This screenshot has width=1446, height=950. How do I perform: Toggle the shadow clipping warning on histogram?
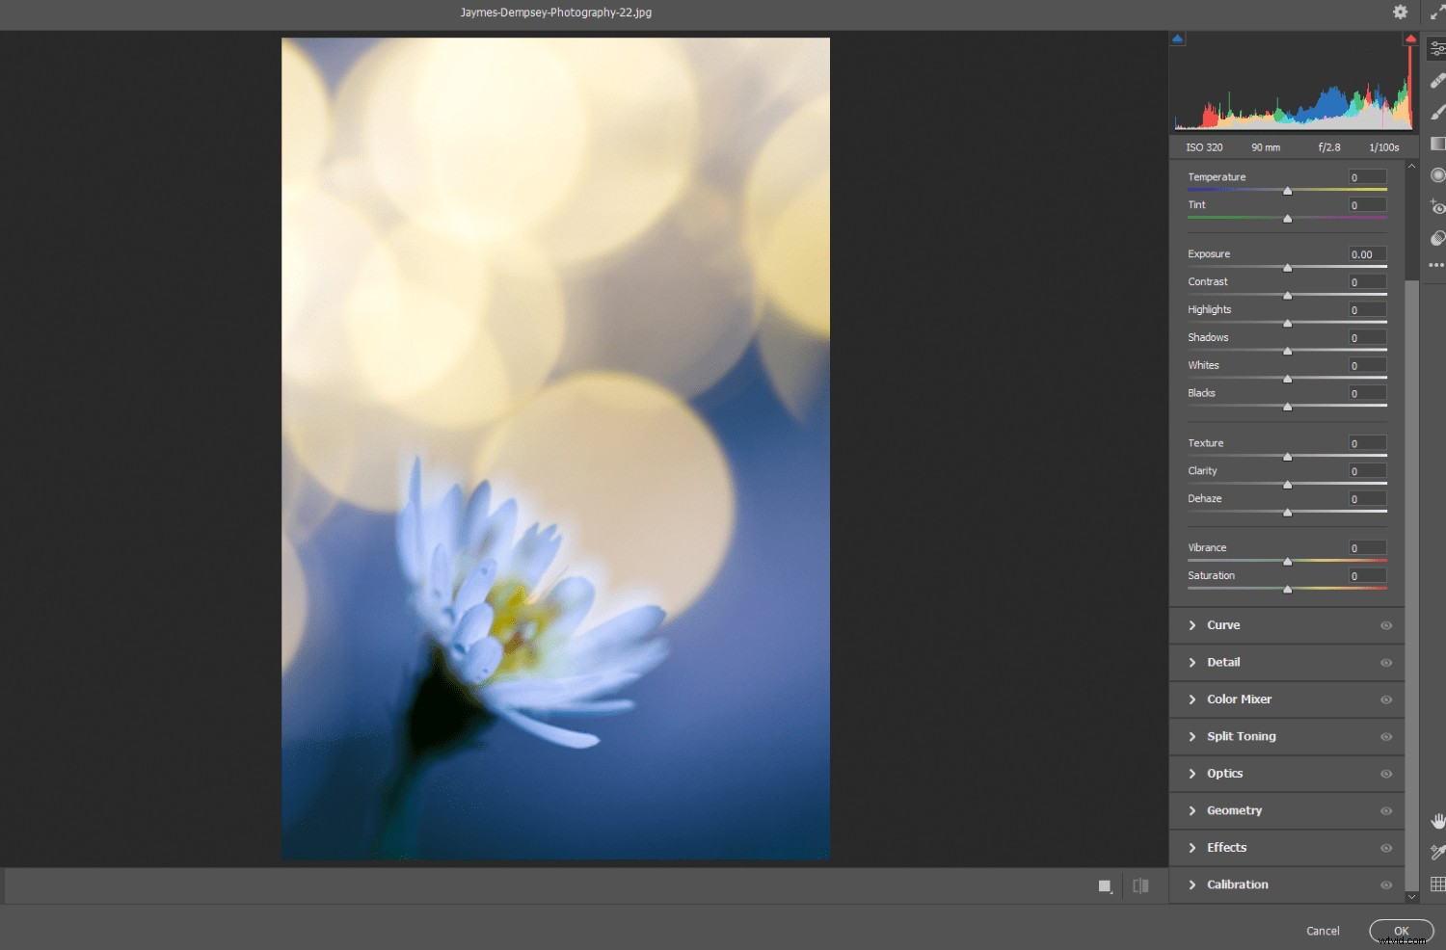coord(1177,37)
